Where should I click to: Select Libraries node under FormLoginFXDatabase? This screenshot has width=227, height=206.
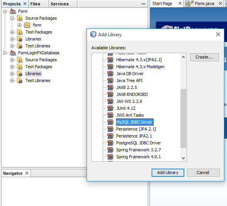[33, 74]
